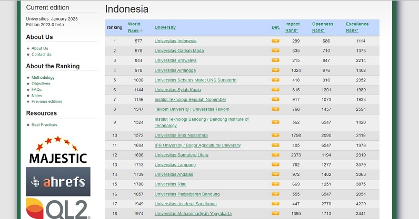Click the ahrefs logo banner
The image size is (419, 219).
pos(58,181)
